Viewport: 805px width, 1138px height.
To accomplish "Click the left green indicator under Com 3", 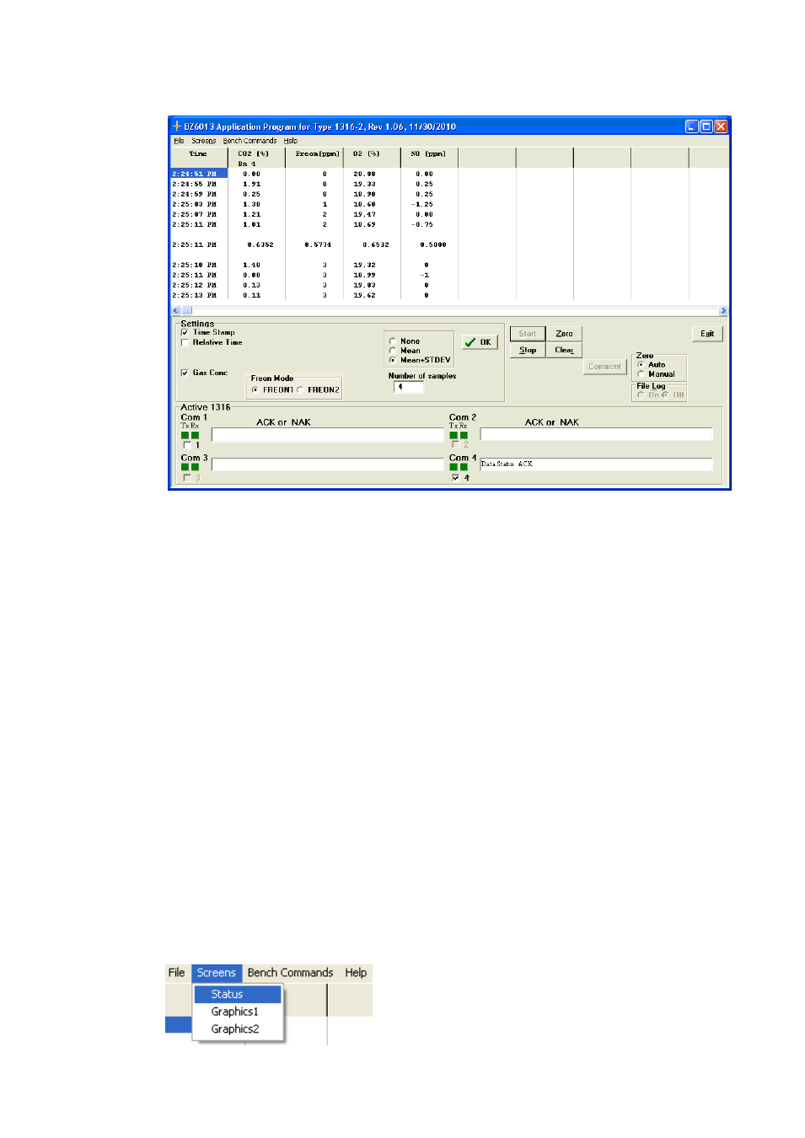I will [x=185, y=467].
